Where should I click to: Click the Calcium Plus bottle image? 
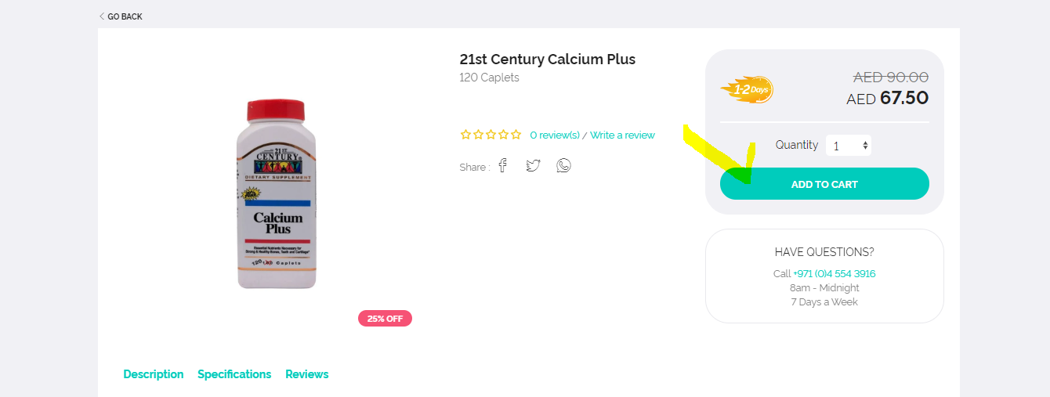point(275,194)
